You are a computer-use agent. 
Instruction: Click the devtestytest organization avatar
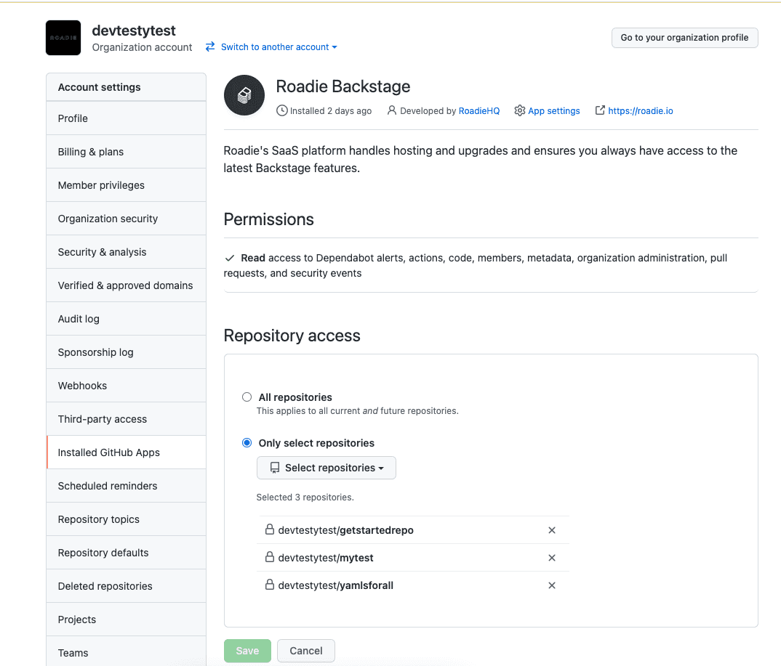[x=63, y=38]
